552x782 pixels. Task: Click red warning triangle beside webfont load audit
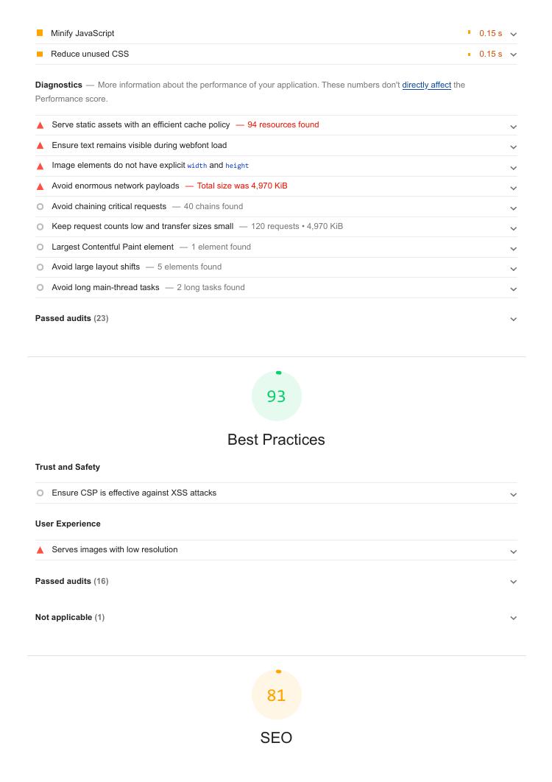[40, 146]
